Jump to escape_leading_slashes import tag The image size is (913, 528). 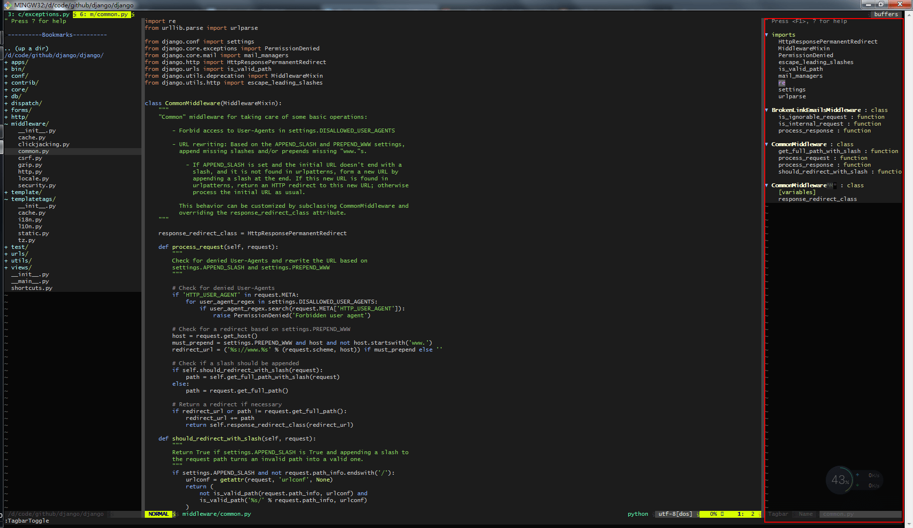pyautogui.click(x=816, y=62)
